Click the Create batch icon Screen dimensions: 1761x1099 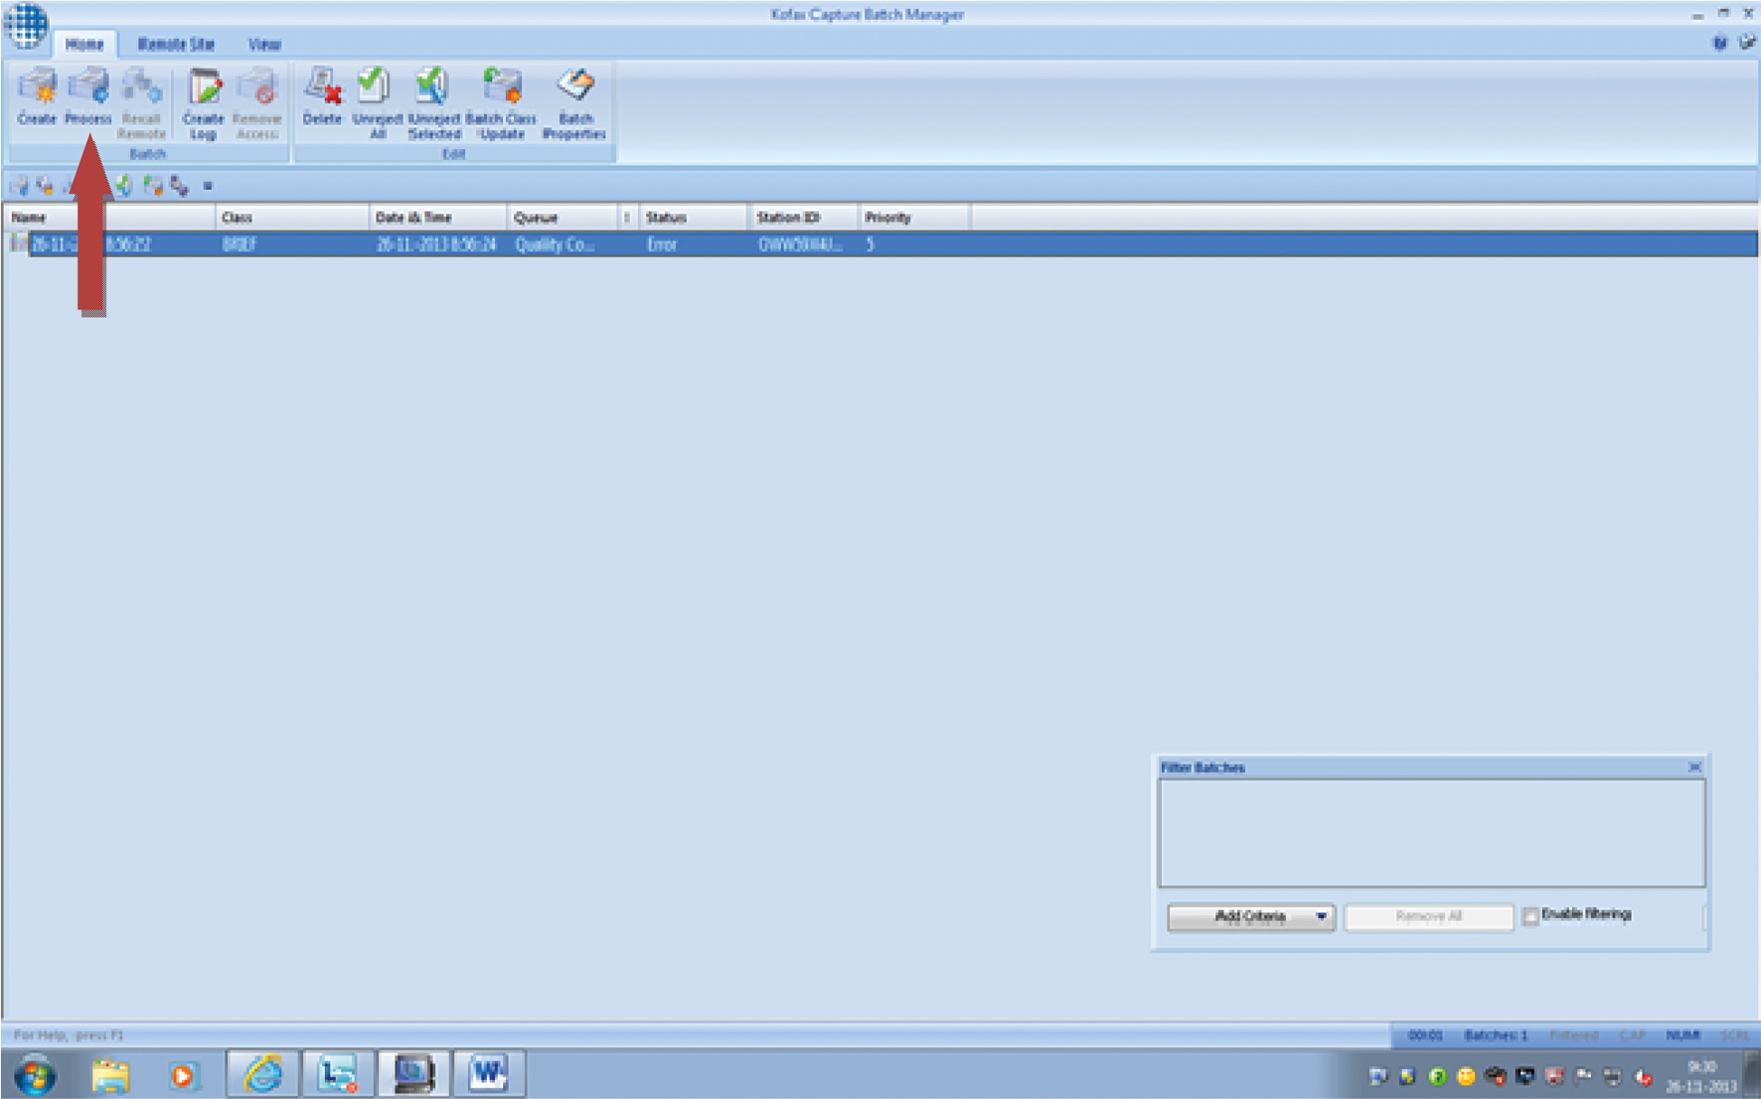(37, 95)
